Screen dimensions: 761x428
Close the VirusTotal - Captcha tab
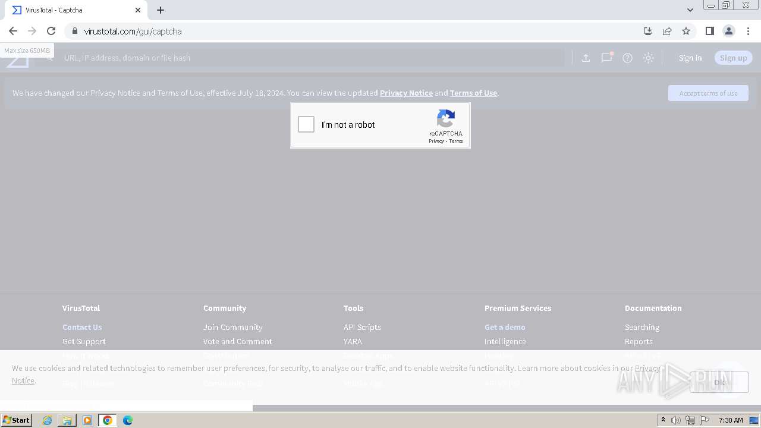[x=138, y=10]
